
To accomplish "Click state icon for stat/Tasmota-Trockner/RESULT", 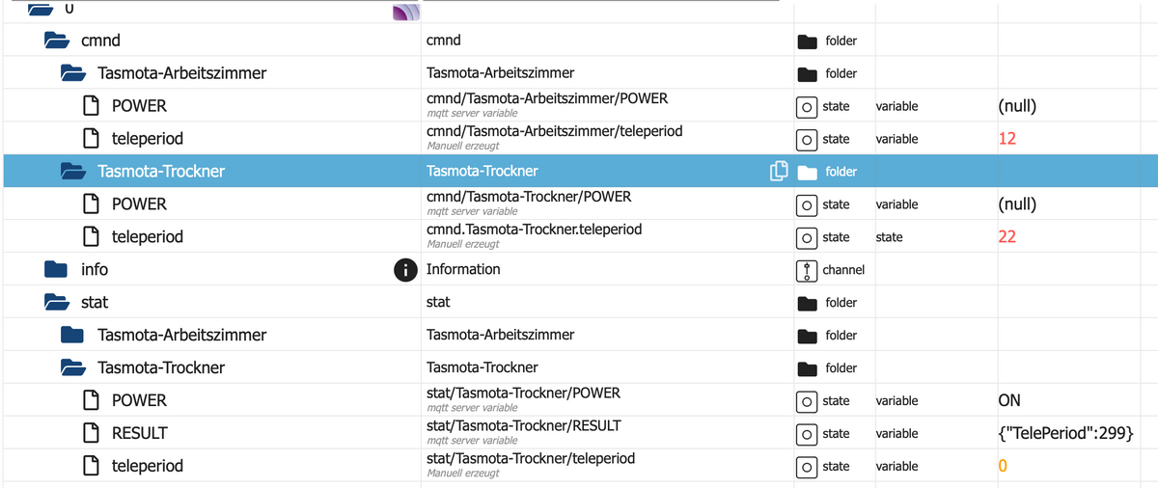I will point(808,434).
